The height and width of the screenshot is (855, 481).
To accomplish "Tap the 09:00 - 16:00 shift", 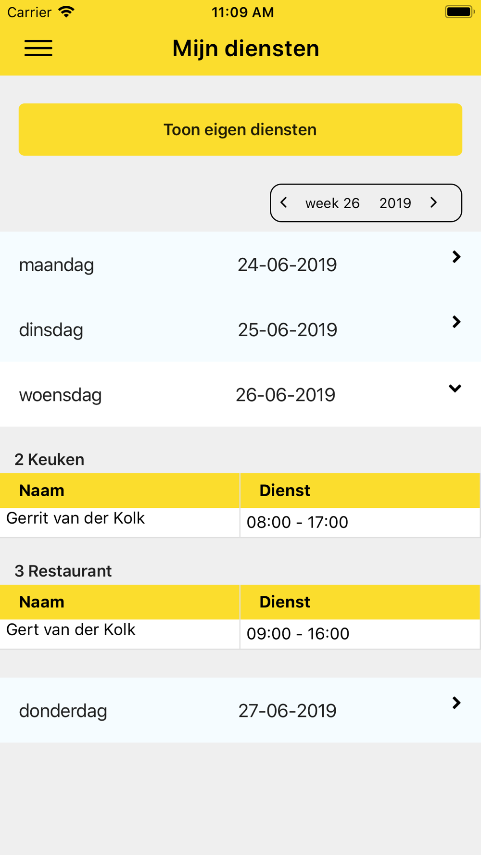I will point(298,634).
